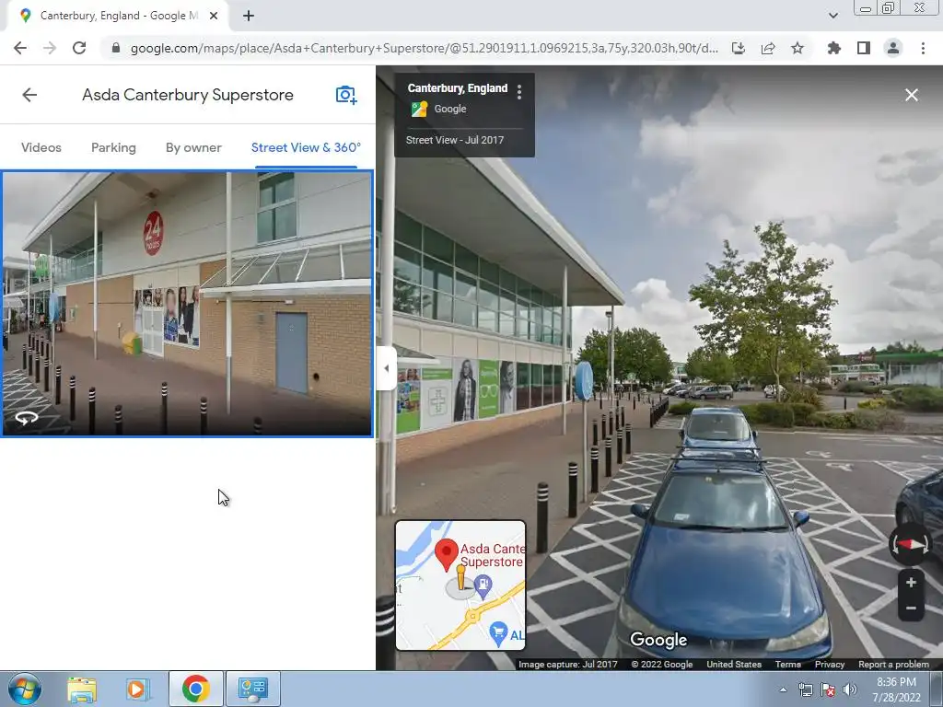The height and width of the screenshot is (707, 943).
Task: Open the Chrome profile icon
Action: (x=892, y=48)
